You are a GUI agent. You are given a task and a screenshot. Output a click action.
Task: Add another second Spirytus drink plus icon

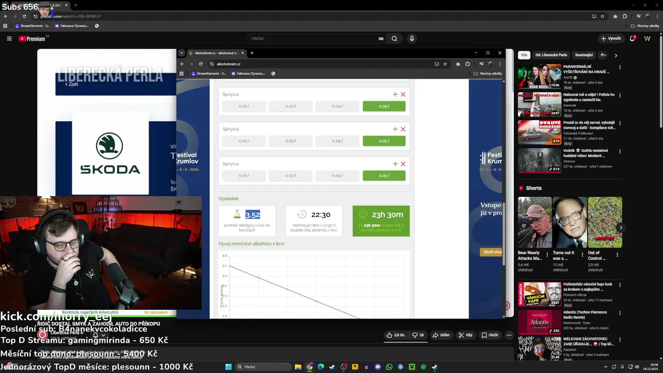pyautogui.click(x=395, y=129)
